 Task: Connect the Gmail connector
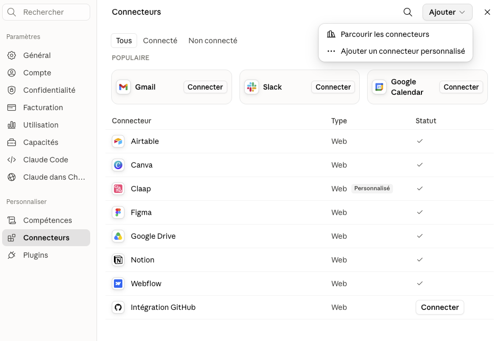205,87
